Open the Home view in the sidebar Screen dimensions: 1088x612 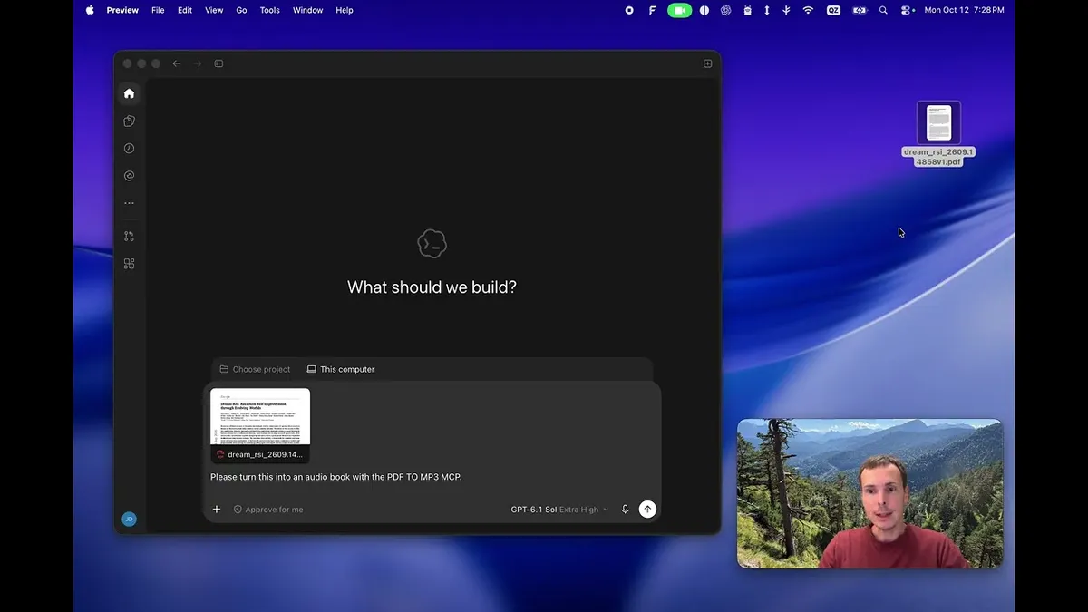pos(129,93)
